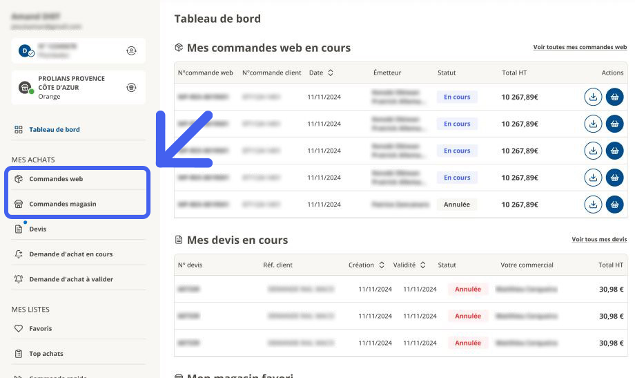Open Demande d'achat à valider

pos(71,279)
